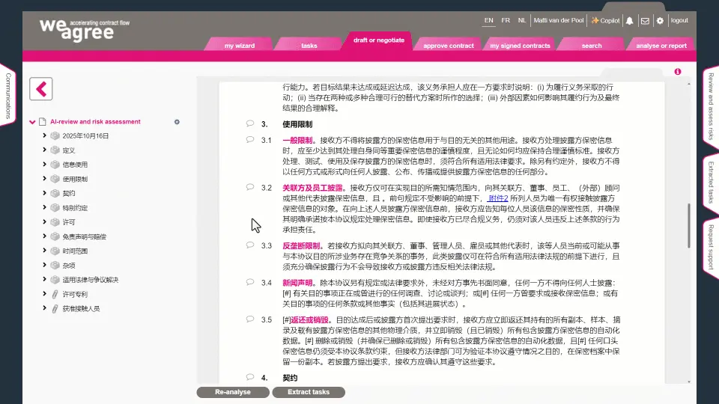Image resolution: width=719 pixels, height=404 pixels.
Task: Open comment bubble for clause 3.2
Action: 250,187
